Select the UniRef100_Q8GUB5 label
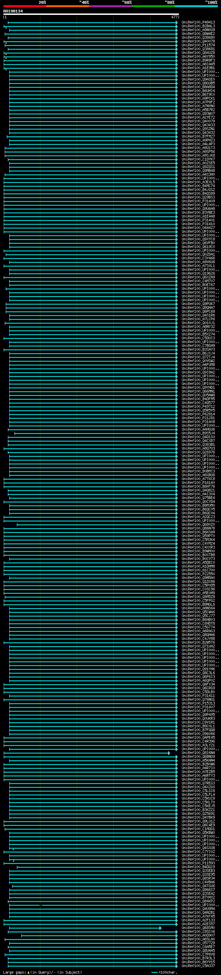Image resolution: width=221 pixels, height=975 pixels. tap(198, 83)
